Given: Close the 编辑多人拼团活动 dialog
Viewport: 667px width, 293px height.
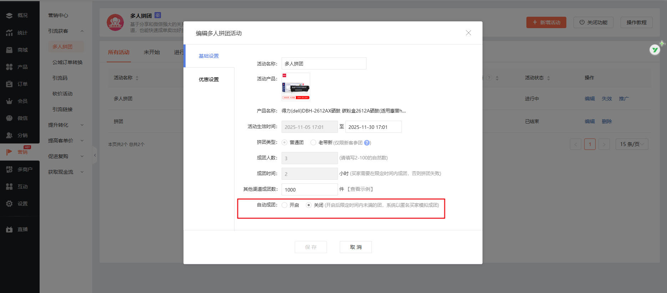Looking at the screenshot, I should tap(469, 33).
